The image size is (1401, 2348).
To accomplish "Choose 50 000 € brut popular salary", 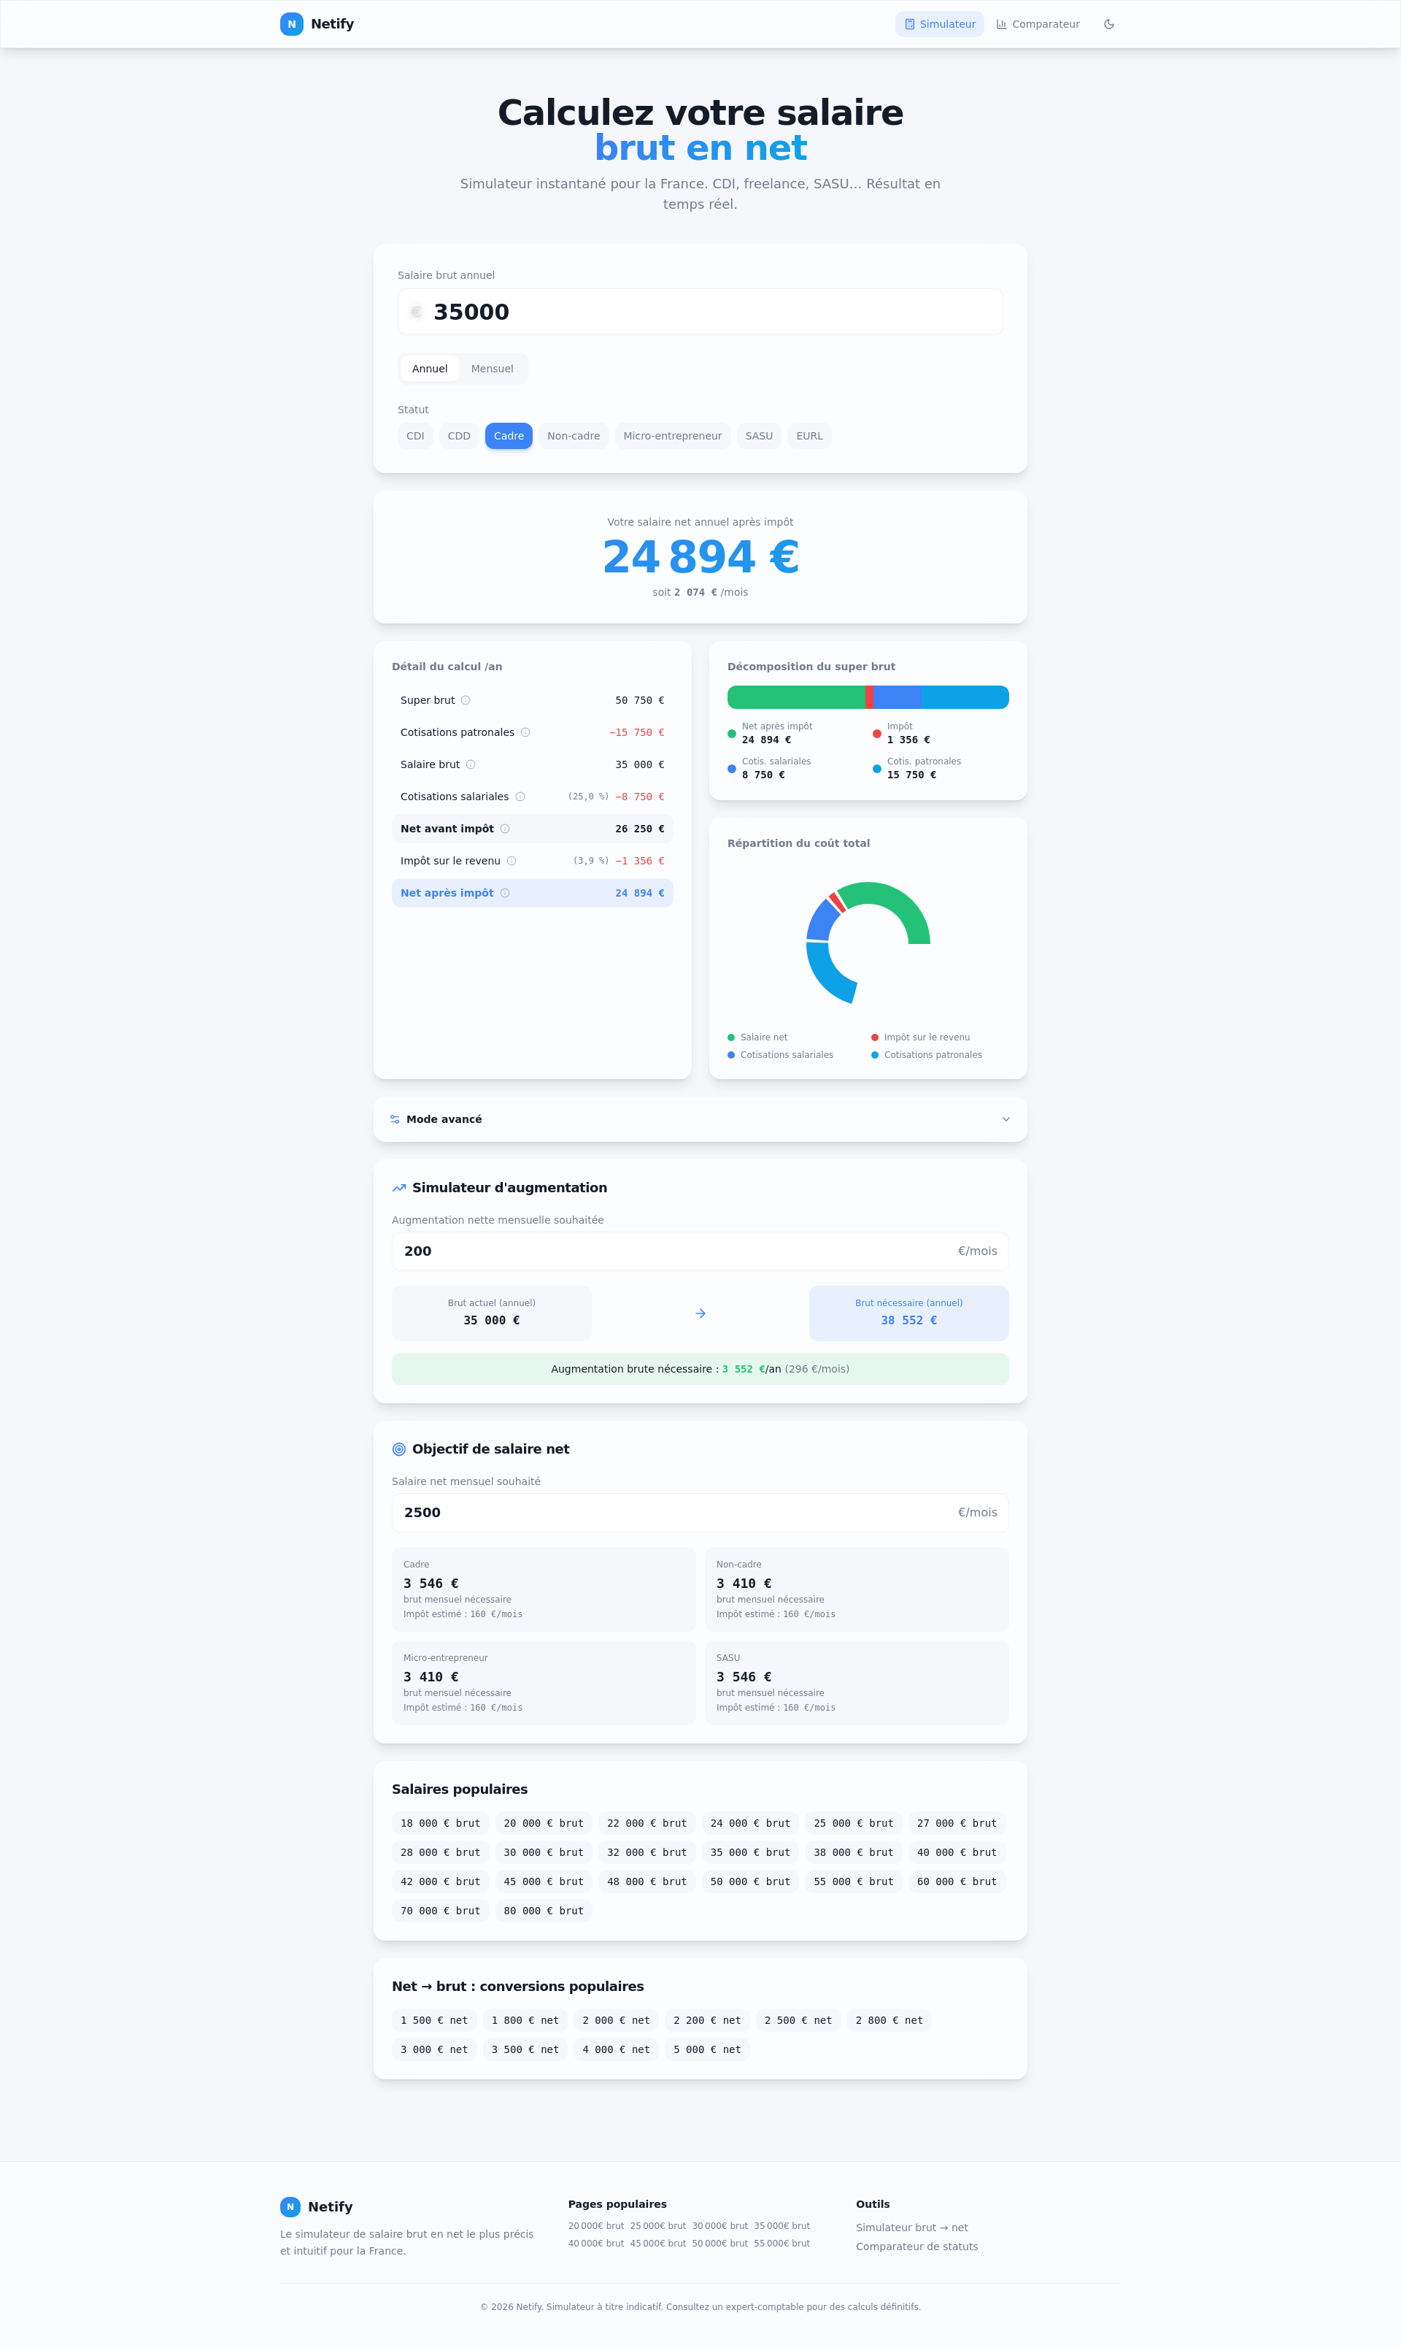I will pos(751,1882).
